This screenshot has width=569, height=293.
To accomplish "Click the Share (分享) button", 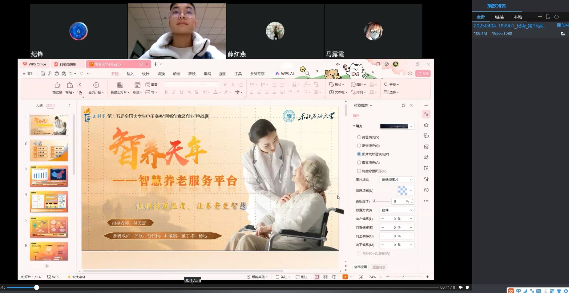I will click(x=423, y=74).
